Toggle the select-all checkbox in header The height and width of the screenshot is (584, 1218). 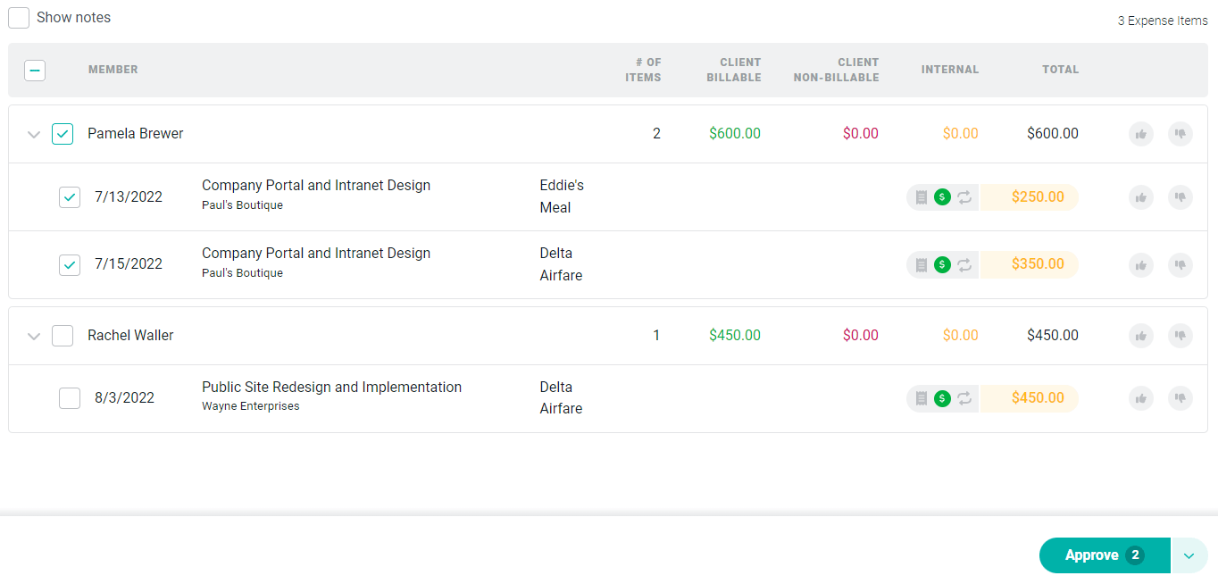point(35,71)
